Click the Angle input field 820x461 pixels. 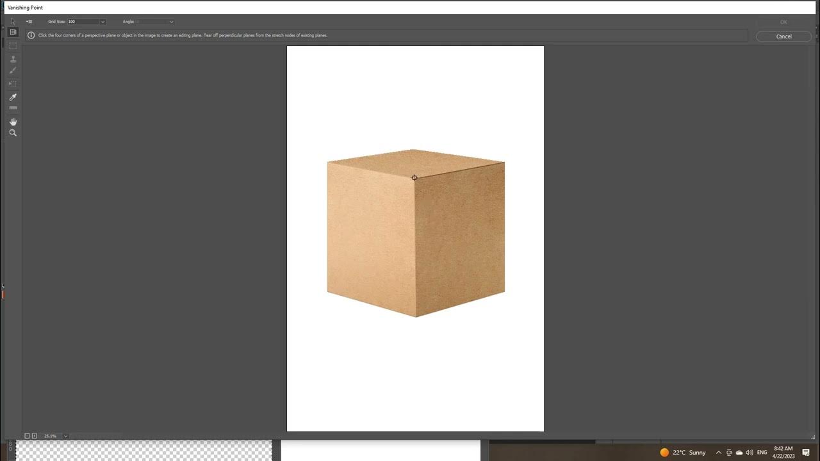point(151,22)
